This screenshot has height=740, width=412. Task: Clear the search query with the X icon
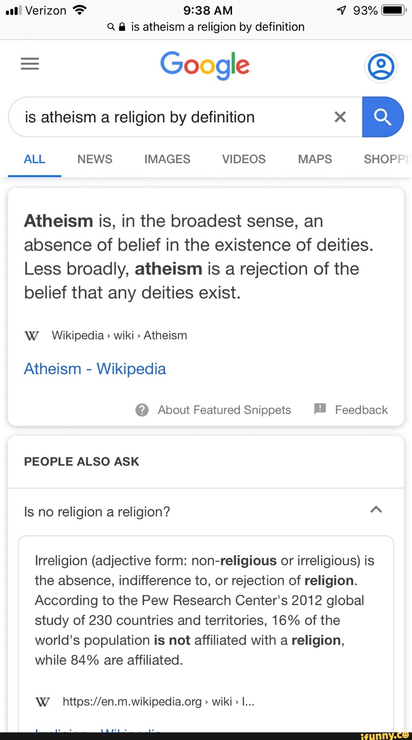tap(340, 117)
